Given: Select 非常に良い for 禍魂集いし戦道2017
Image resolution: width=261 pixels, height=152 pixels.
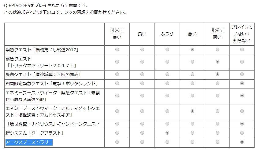Looking at the screenshot, I should tap(117, 49).
